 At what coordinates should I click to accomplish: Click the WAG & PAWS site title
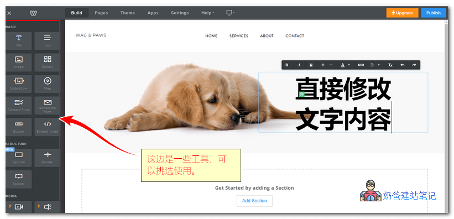[x=91, y=35]
